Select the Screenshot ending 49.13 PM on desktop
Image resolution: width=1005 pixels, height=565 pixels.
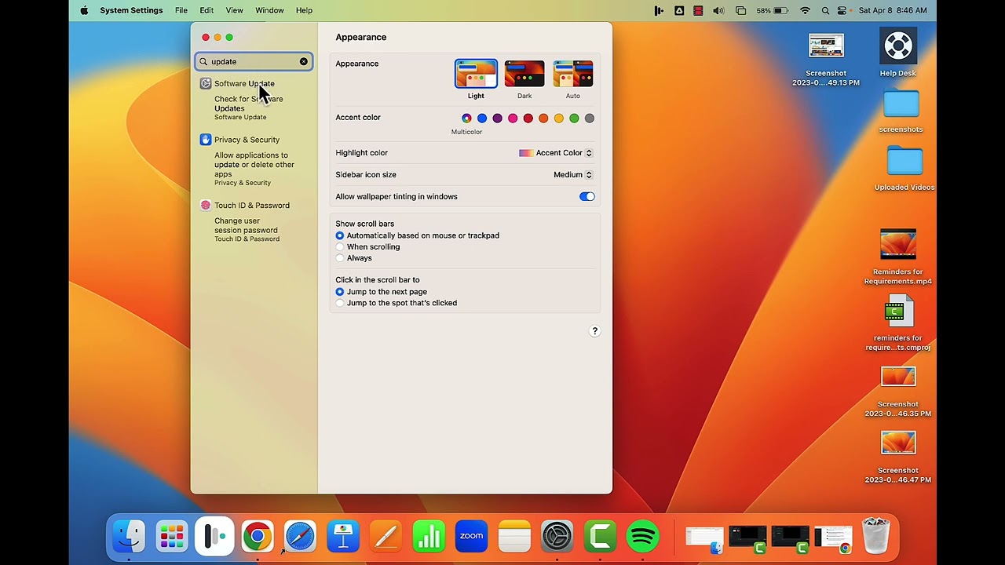click(826, 60)
